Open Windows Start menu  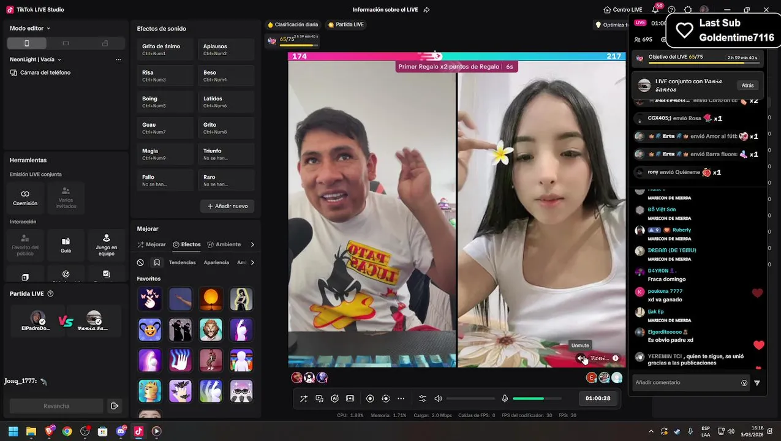click(x=13, y=431)
